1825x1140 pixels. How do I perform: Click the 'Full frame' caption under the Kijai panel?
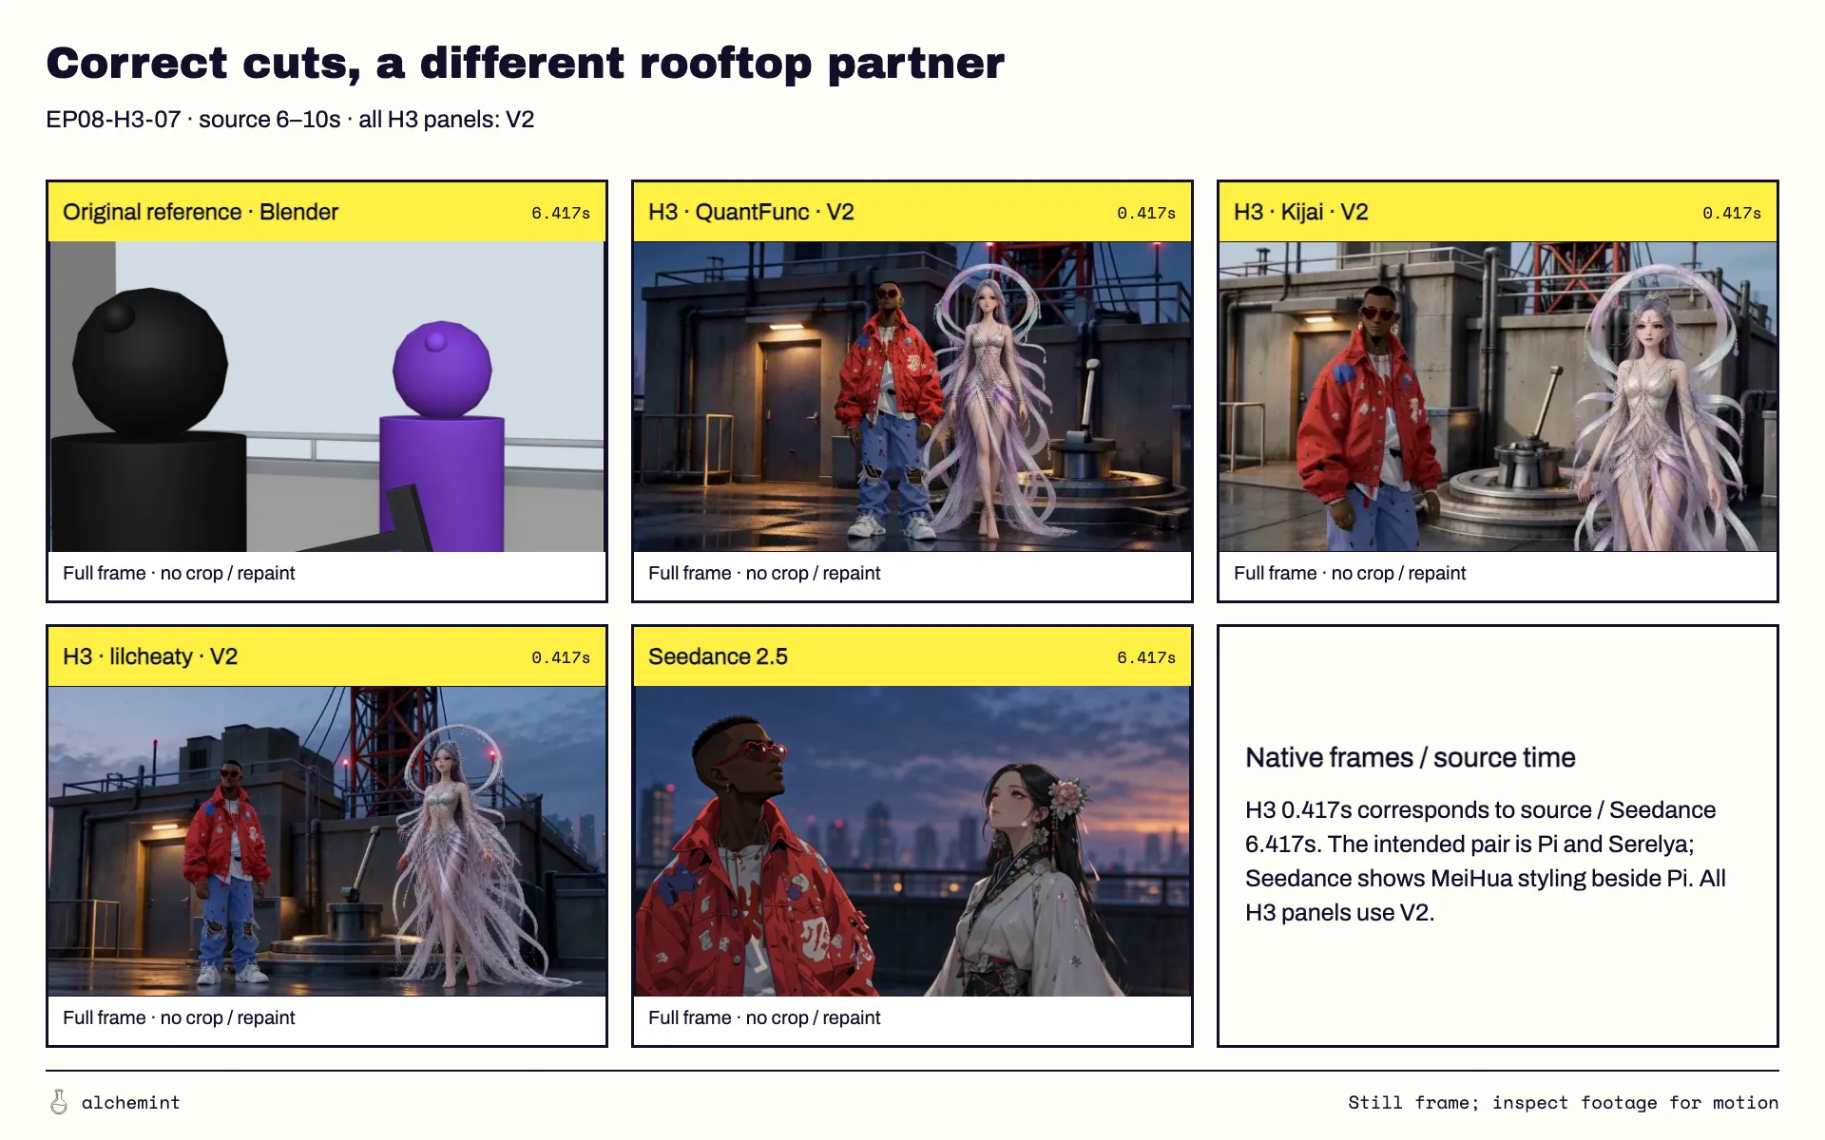1350,573
